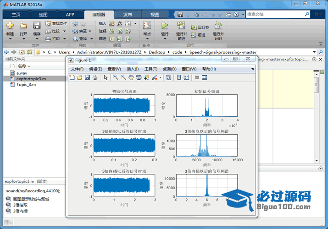Select Topic_3.m in the file browser
Viewport: 328px width, 229px height.
point(26,84)
